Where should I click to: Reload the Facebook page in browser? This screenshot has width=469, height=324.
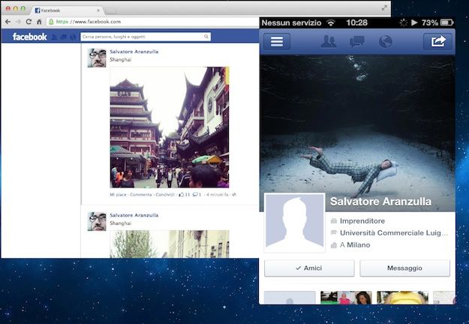(x=29, y=22)
